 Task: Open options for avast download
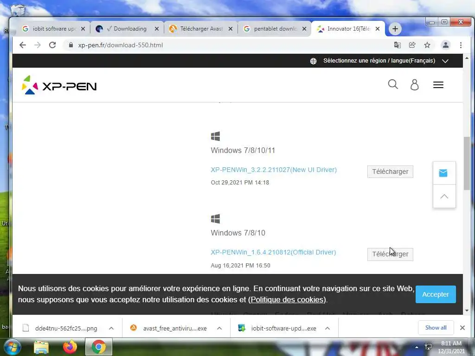click(219, 329)
